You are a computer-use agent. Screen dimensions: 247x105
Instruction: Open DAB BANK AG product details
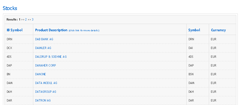[44, 39]
